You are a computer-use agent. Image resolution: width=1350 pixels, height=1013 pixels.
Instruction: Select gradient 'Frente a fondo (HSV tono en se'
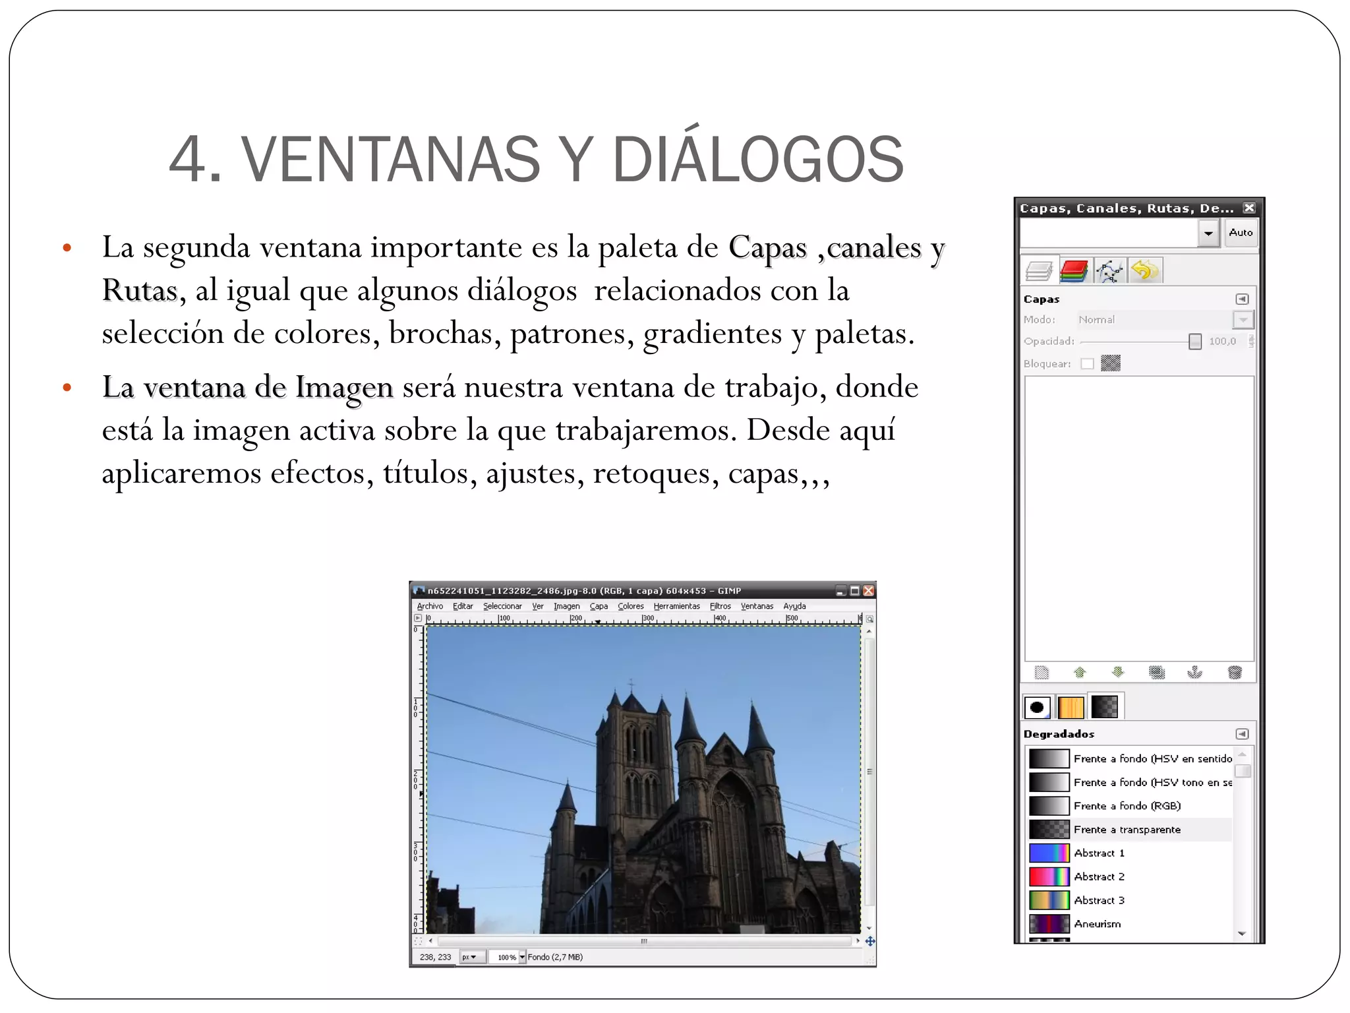pos(1130,782)
